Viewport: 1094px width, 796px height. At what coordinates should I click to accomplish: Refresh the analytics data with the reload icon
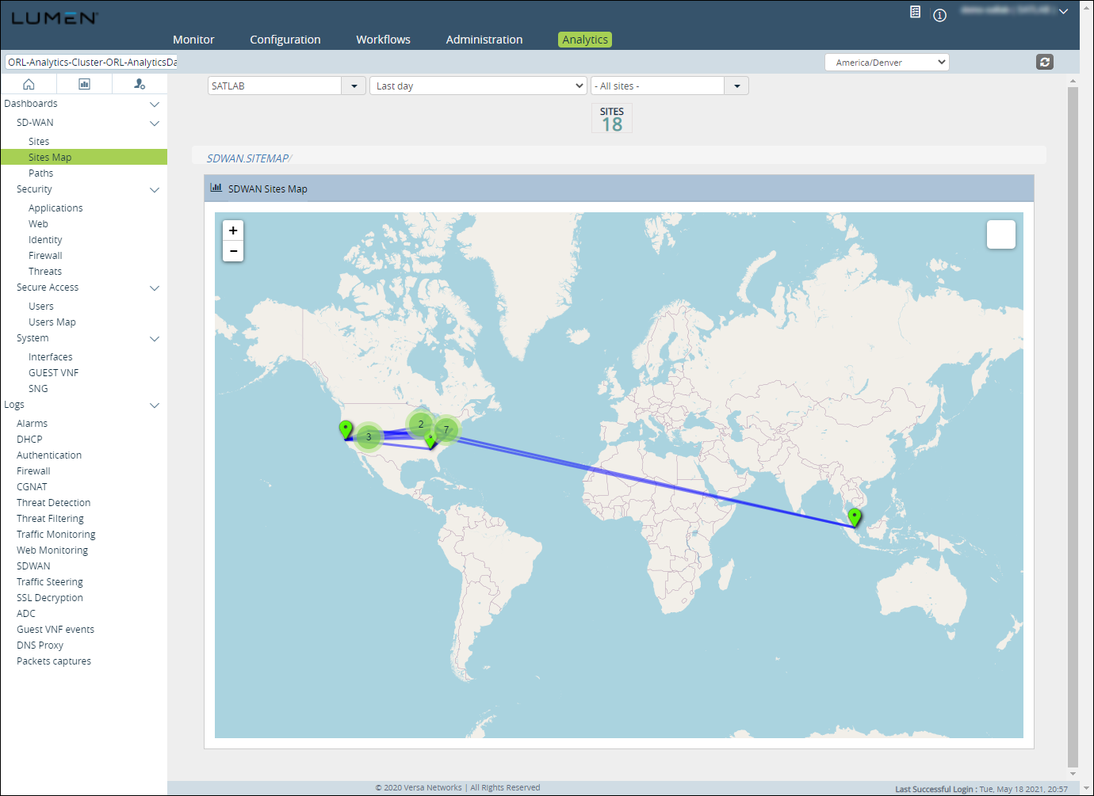pos(1045,62)
